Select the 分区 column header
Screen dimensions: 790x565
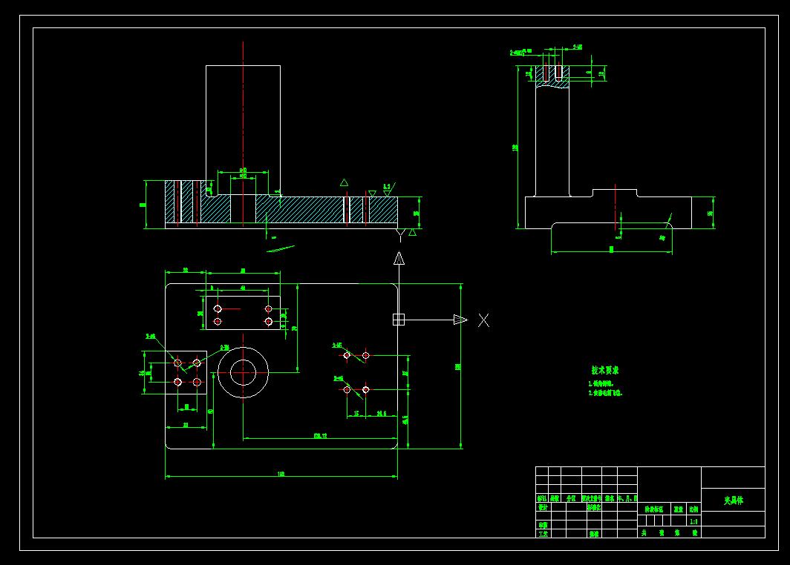pos(571,498)
